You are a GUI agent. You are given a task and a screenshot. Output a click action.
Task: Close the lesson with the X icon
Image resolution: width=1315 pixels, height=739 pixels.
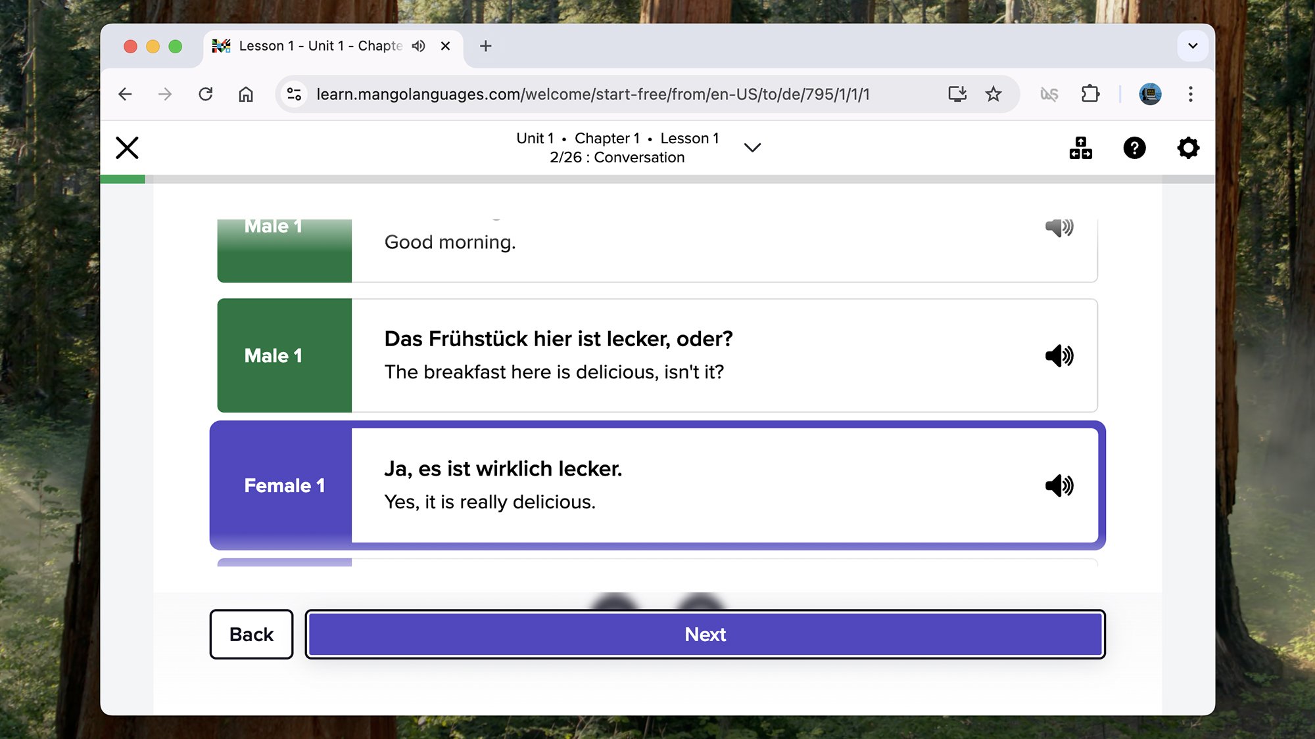click(x=127, y=148)
